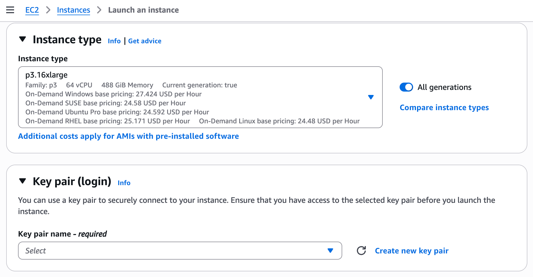This screenshot has height=277, width=533.
Task: Open Info link beside Instance type
Action: click(114, 41)
